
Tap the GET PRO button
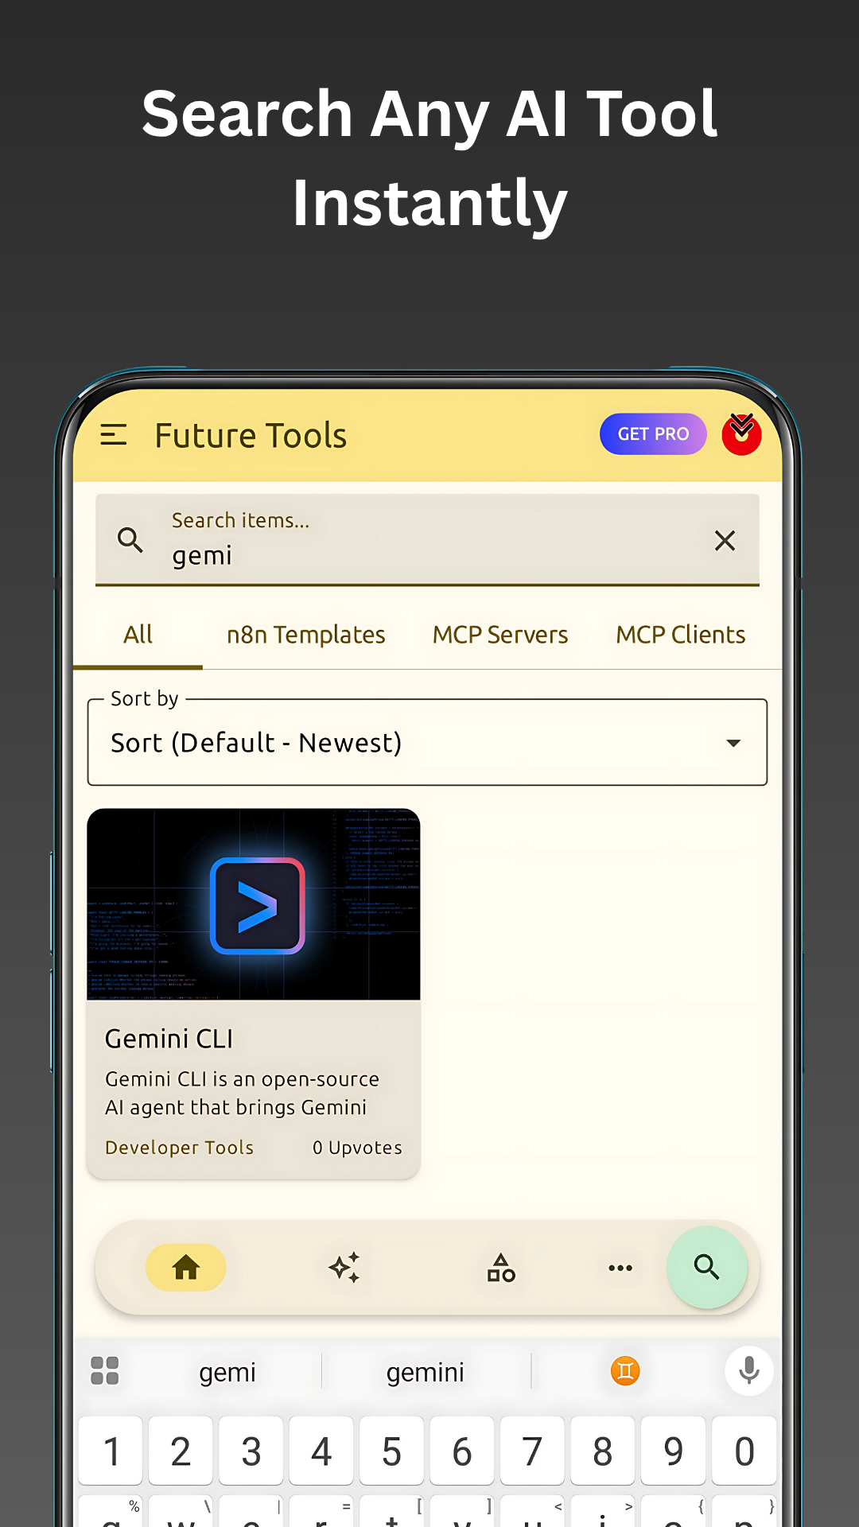coord(652,434)
